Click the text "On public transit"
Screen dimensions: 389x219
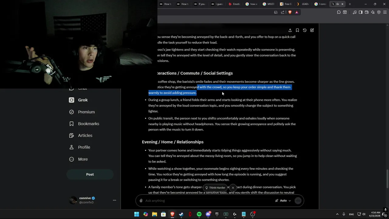tap(161, 118)
